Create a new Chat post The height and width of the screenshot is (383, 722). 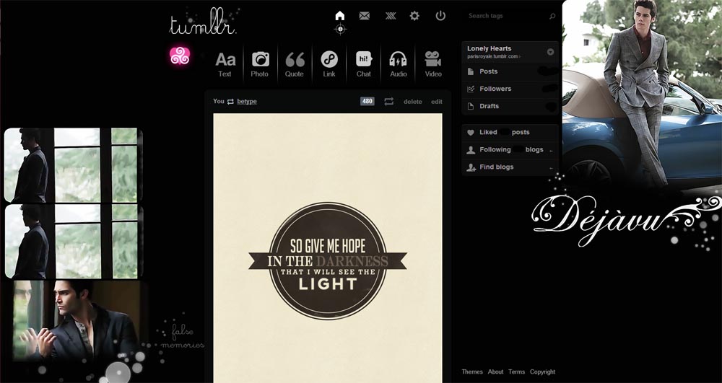pos(363,64)
